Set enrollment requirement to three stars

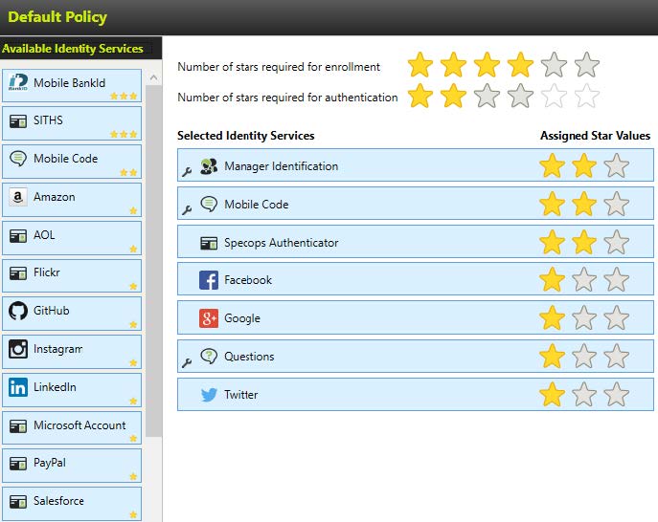(487, 64)
